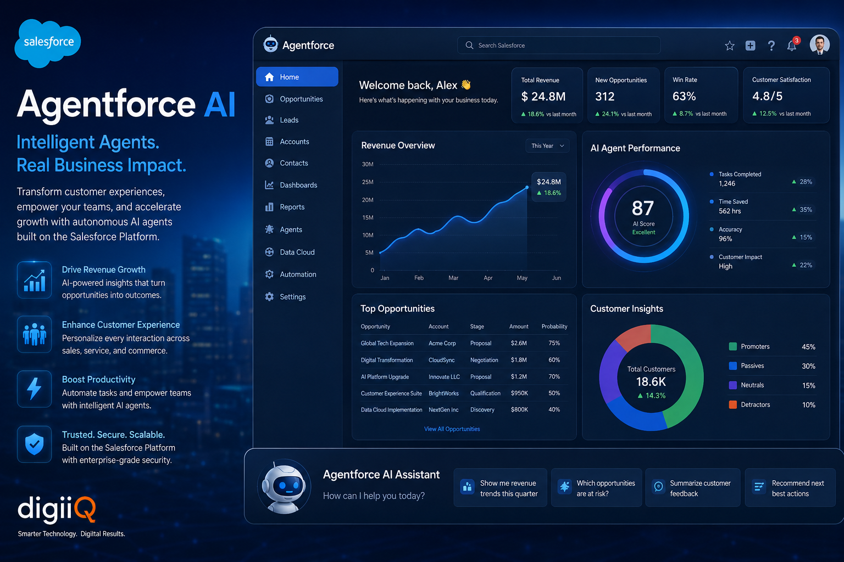Click the Agentforce robot logo icon
Screen dimensions: 844x562
(x=270, y=44)
